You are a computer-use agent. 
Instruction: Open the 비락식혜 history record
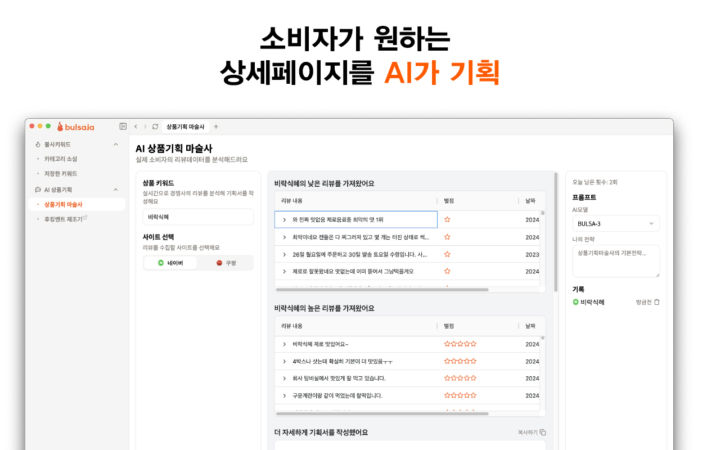pos(592,302)
